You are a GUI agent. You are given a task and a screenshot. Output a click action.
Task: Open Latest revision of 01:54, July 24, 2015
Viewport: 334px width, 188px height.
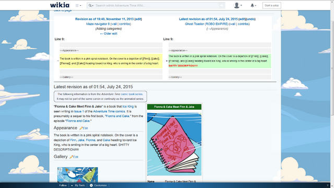[208, 19]
